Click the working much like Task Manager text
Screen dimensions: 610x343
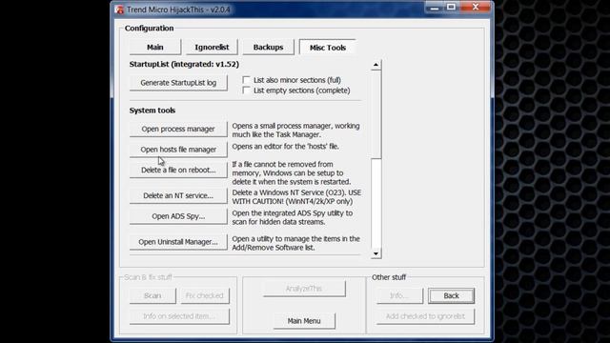coord(295,131)
